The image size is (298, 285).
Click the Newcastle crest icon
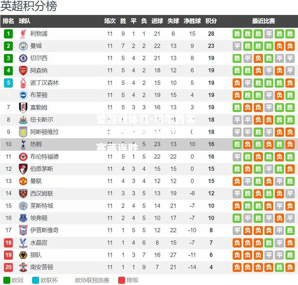23,120
